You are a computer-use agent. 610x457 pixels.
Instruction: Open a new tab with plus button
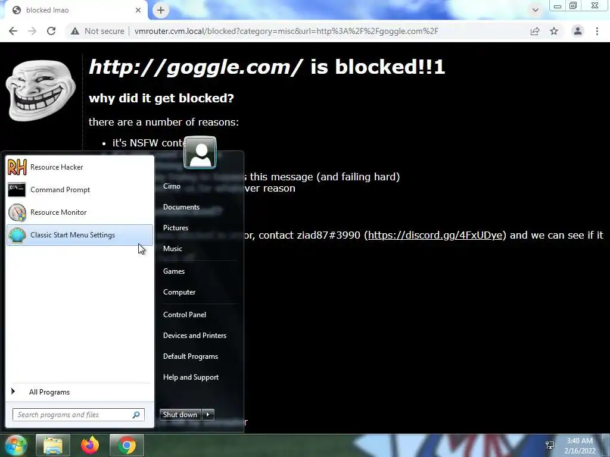[161, 10]
